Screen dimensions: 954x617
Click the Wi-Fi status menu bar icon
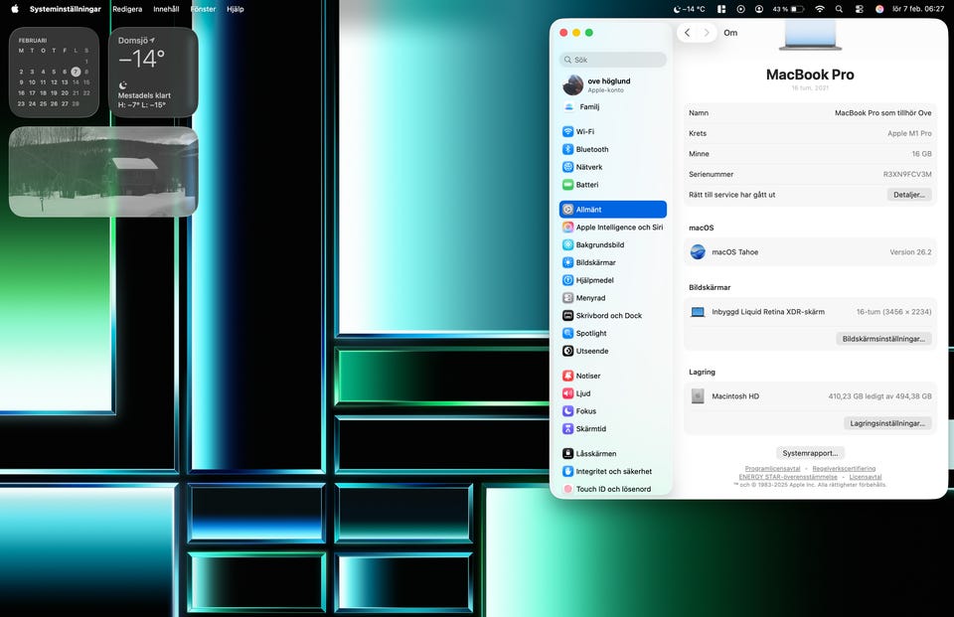tap(820, 9)
